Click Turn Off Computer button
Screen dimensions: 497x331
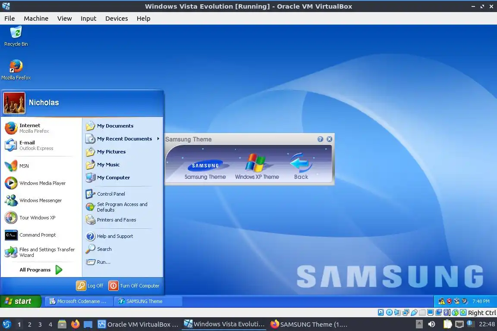pos(134,286)
